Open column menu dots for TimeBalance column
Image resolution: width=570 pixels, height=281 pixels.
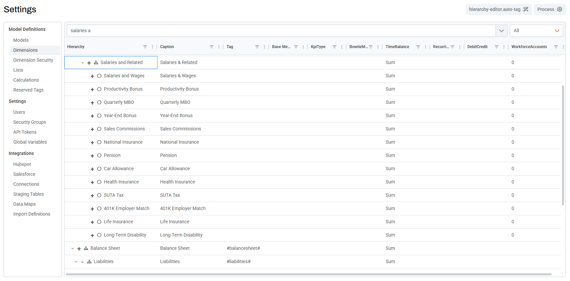click(426, 47)
